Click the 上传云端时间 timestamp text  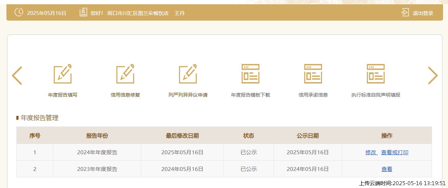(402, 183)
